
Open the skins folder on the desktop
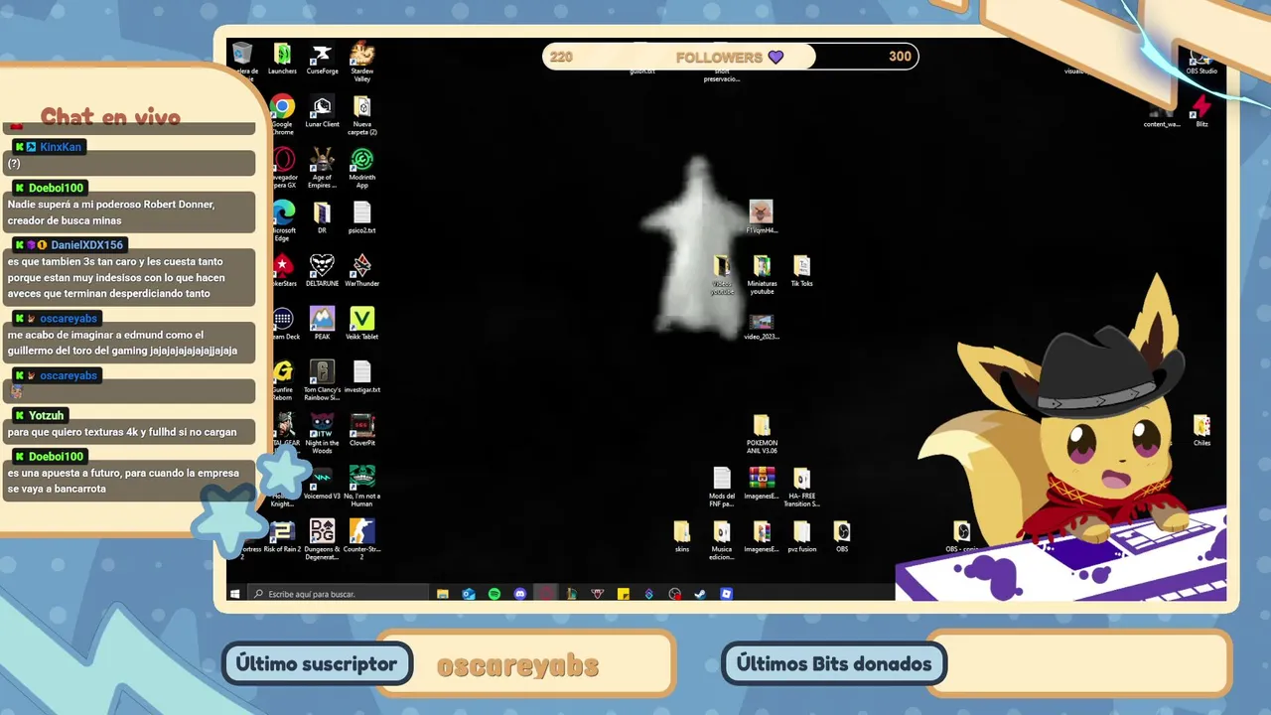coord(681,536)
